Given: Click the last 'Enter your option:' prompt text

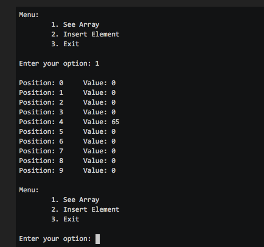Looking at the screenshot, I should coord(55,239).
